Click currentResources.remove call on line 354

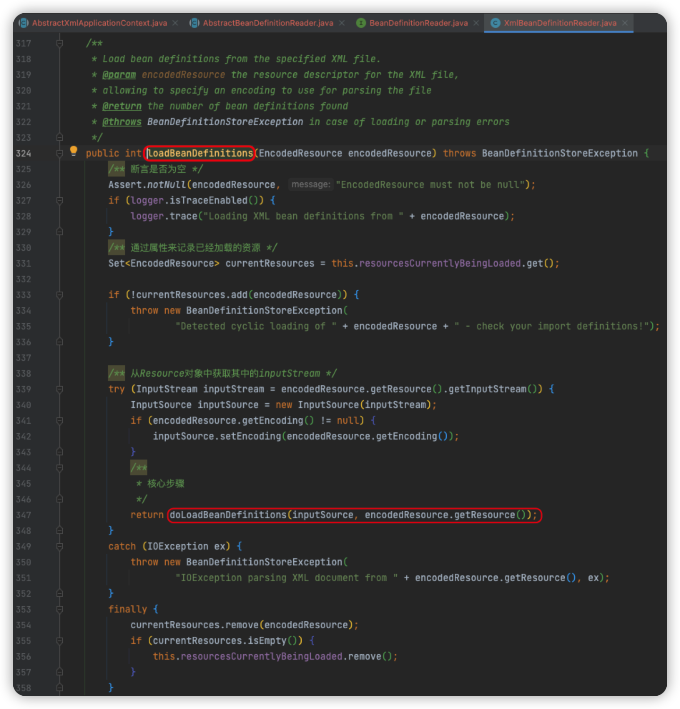click(x=195, y=625)
